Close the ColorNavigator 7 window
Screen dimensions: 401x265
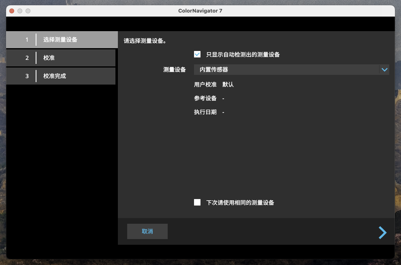click(12, 11)
